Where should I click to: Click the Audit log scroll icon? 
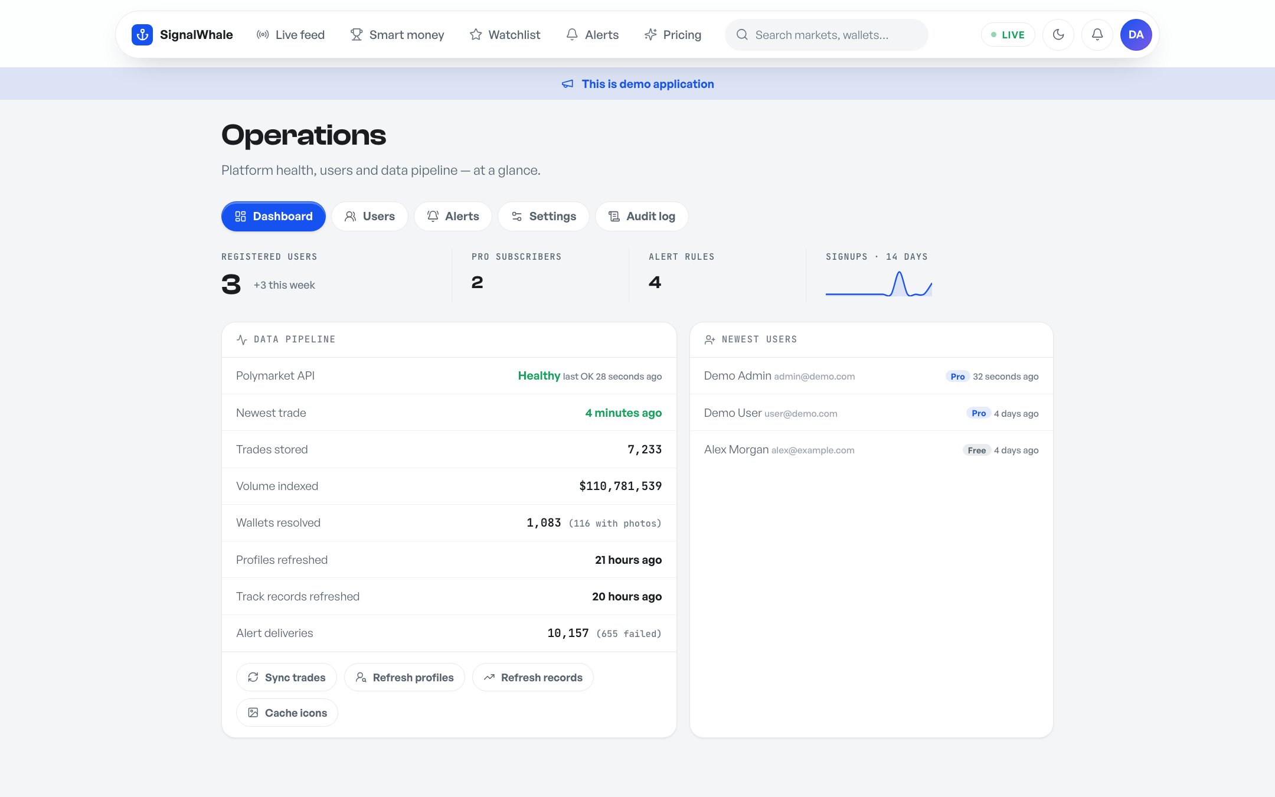click(614, 217)
